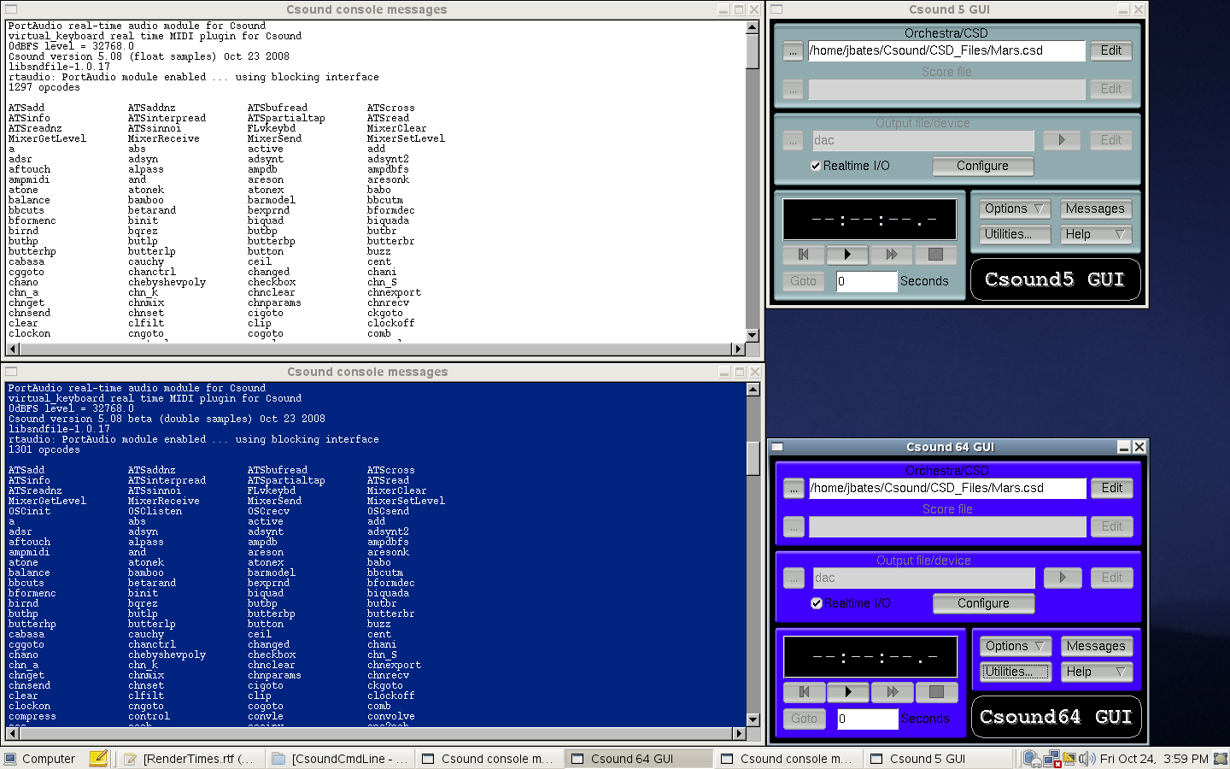Browse for Orchestra/CSD file in Csound 64 GUI

(x=794, y=488)
